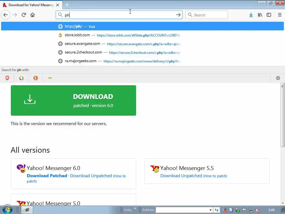Click the taskbar Address go/refresh icon
This screenshot has width=285, height=214.
click(217, 210)
